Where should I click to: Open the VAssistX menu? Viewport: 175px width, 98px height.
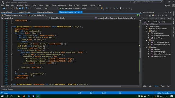[x=20, y=5]
